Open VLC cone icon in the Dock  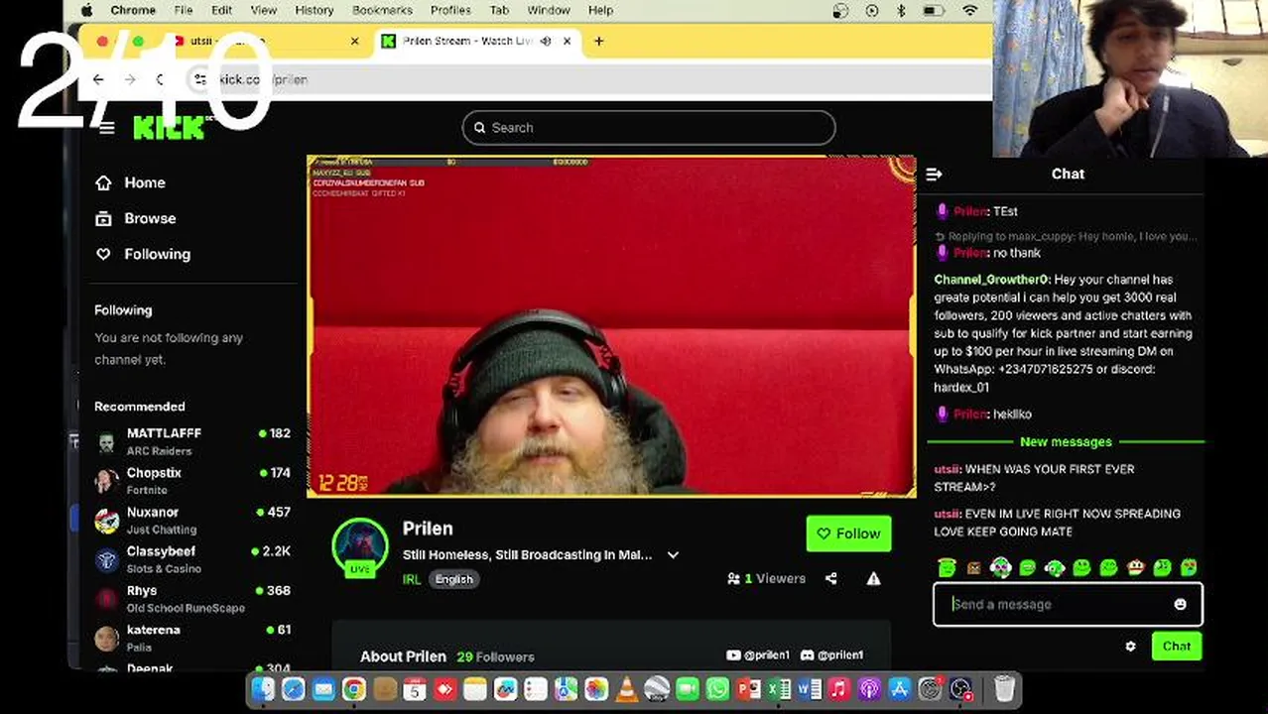[x=627, y=689]
